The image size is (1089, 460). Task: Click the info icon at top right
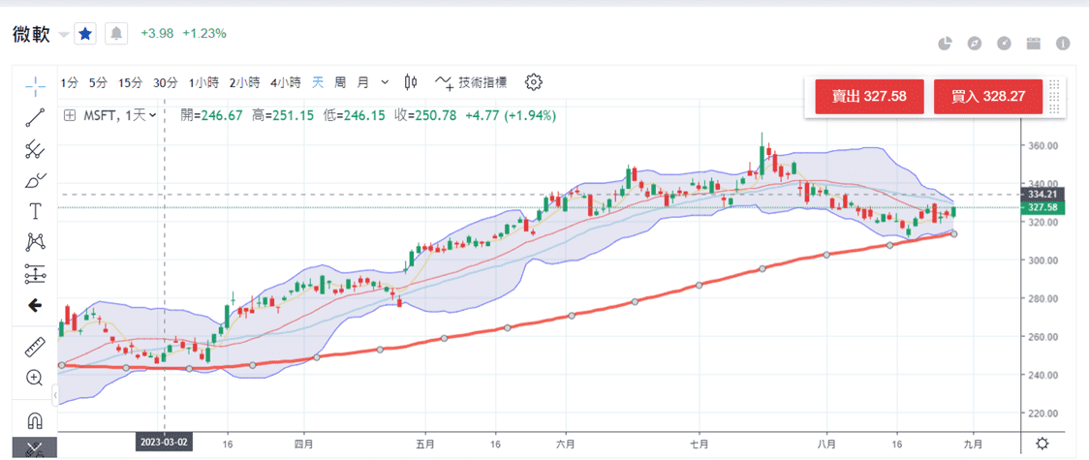1063,44
